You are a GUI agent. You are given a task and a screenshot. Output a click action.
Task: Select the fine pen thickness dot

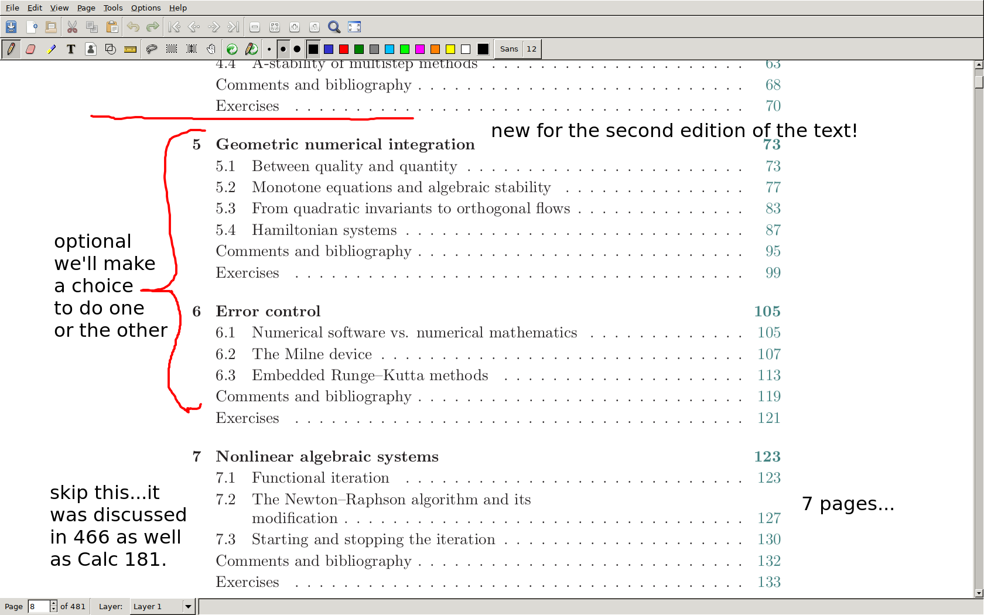pos(269,49)
